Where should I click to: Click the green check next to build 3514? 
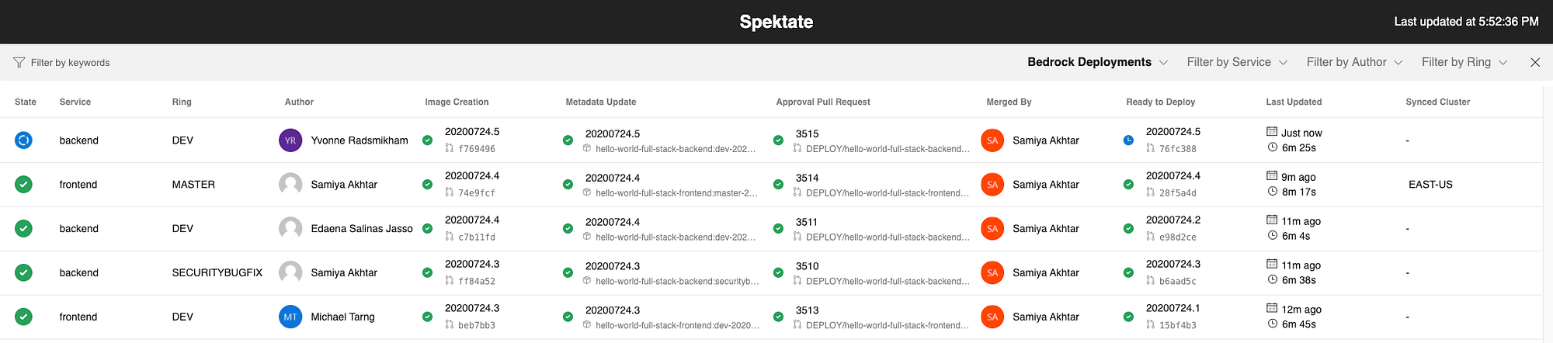[x=778, y=185]
